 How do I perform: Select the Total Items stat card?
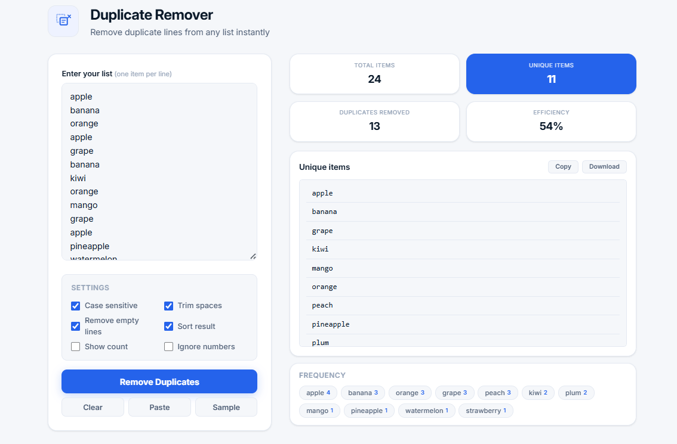[374, 74]
